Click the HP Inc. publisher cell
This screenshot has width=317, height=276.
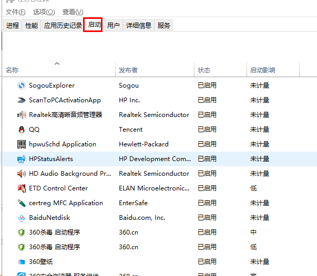click(129, 100)
